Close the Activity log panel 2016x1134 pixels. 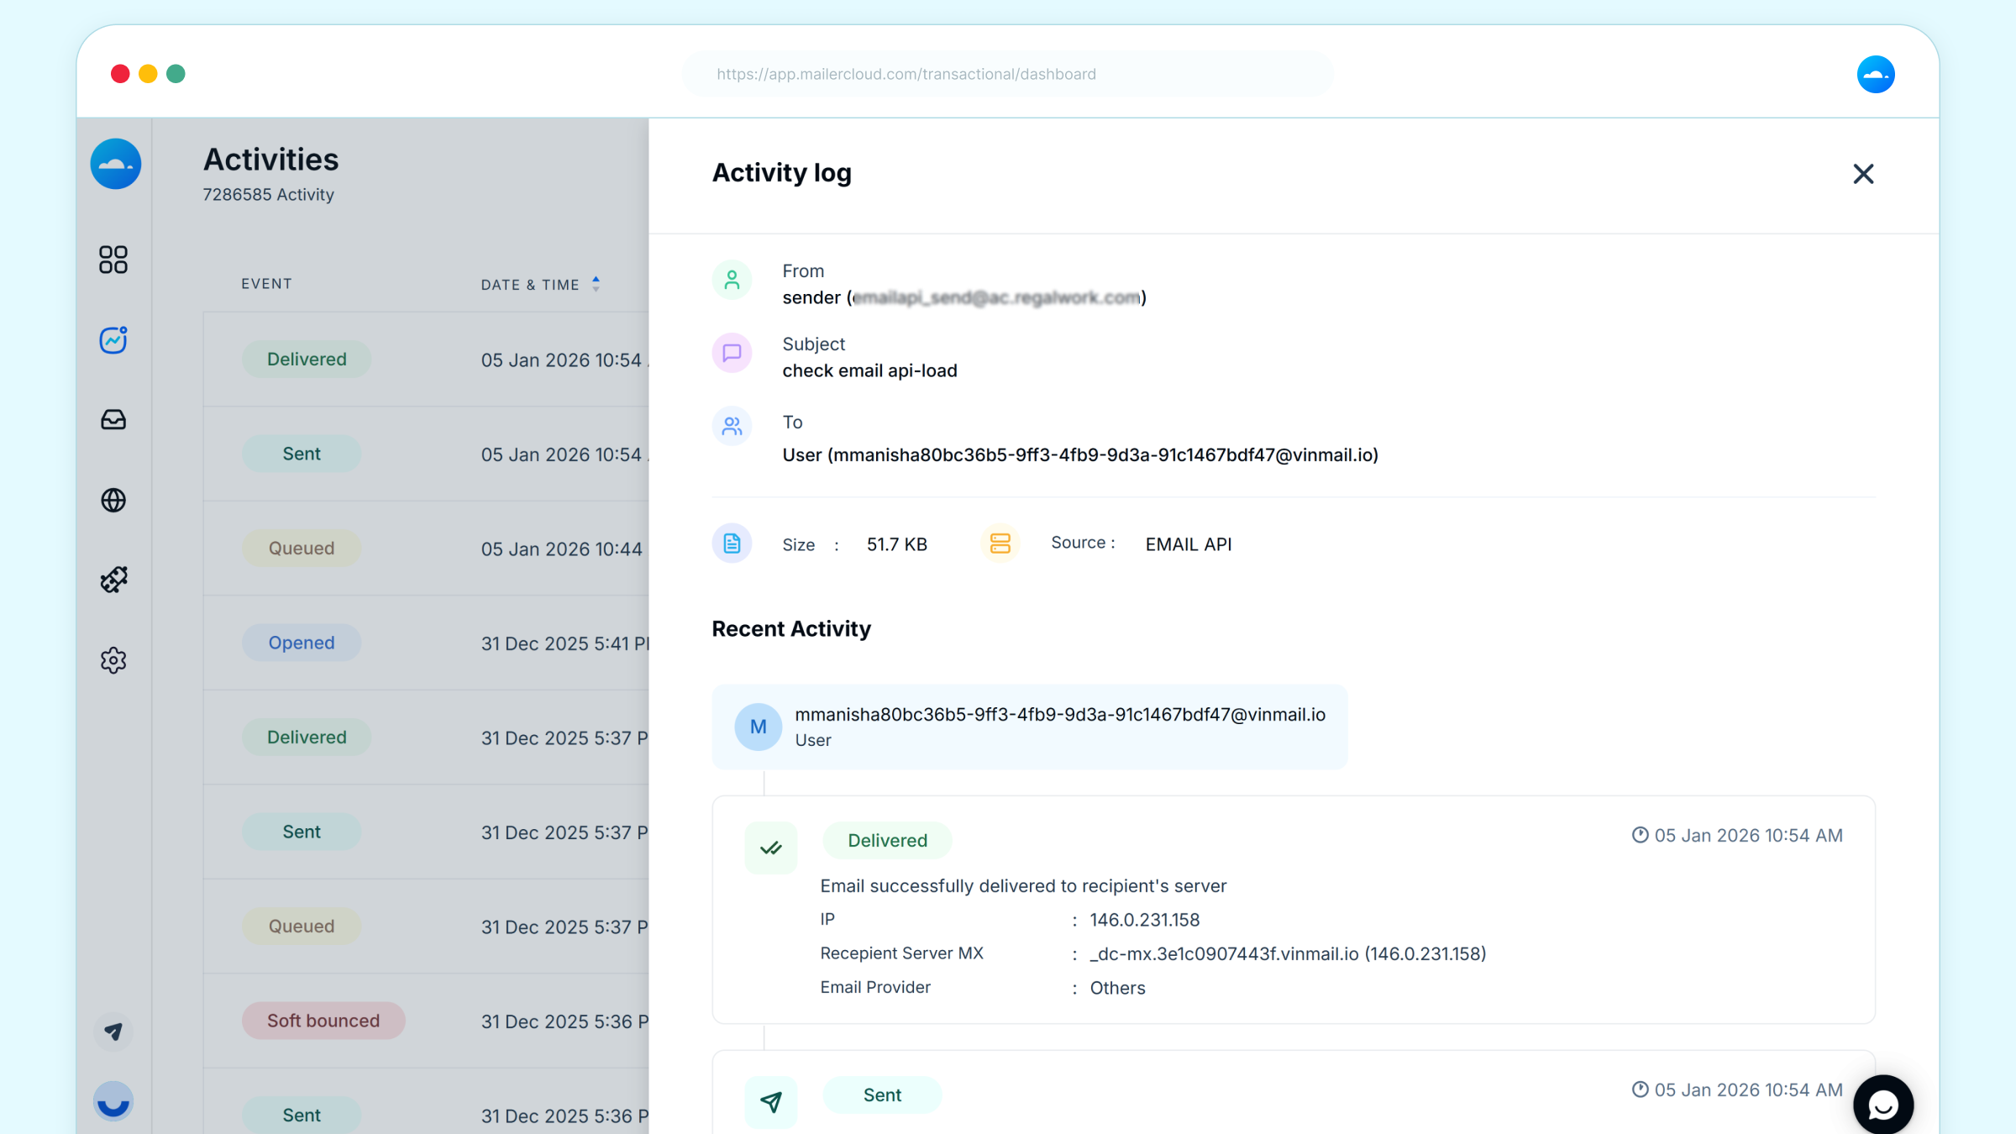[1863, 174]
